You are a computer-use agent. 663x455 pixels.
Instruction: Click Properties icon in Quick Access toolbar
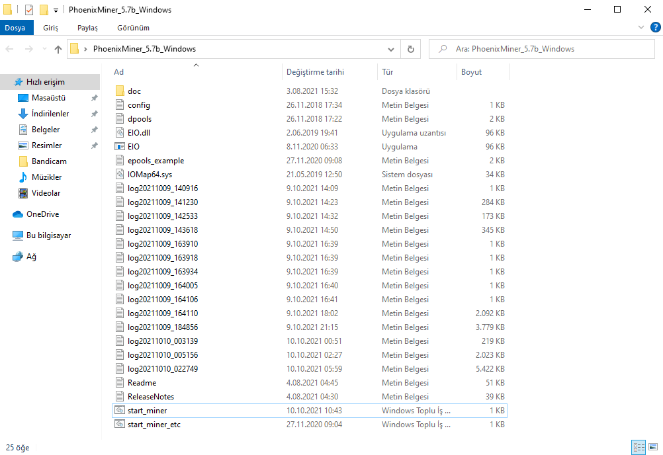29,9
